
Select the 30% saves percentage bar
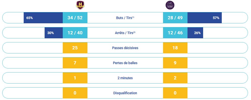point(54,33)
